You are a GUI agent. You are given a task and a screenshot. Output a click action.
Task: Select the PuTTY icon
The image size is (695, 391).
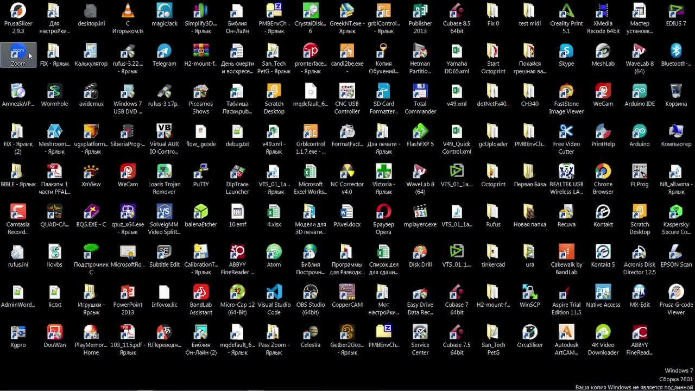point(201,171)
